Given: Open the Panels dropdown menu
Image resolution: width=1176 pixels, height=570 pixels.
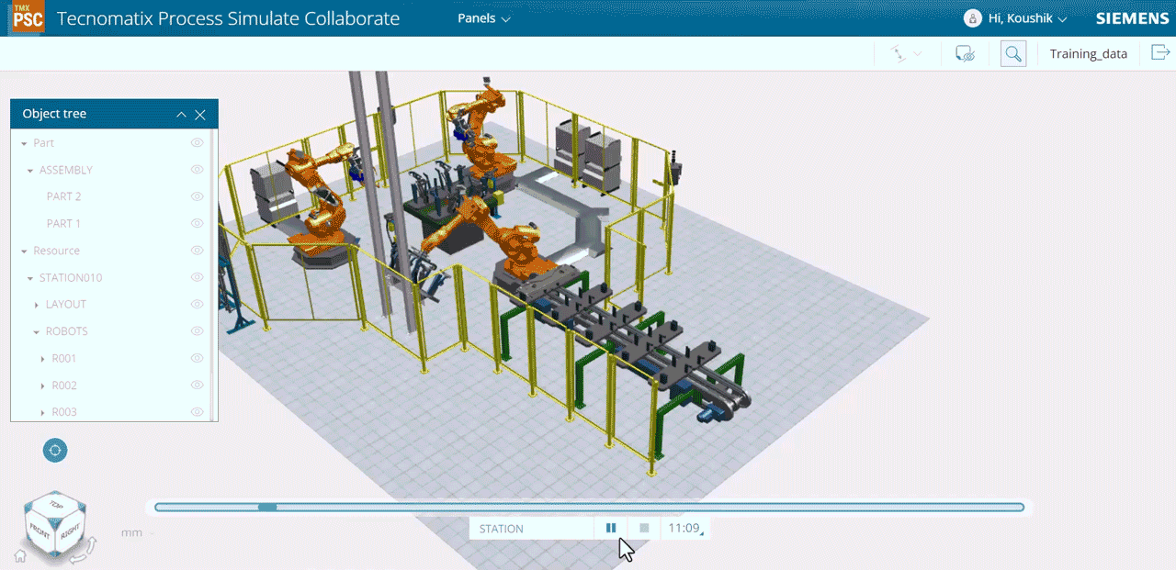Looking at the screenshot, I should pyautogui.click(x=484, y=18).
